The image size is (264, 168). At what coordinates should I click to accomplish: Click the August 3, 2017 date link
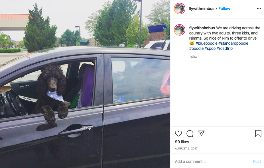click(x=186, y=148)
